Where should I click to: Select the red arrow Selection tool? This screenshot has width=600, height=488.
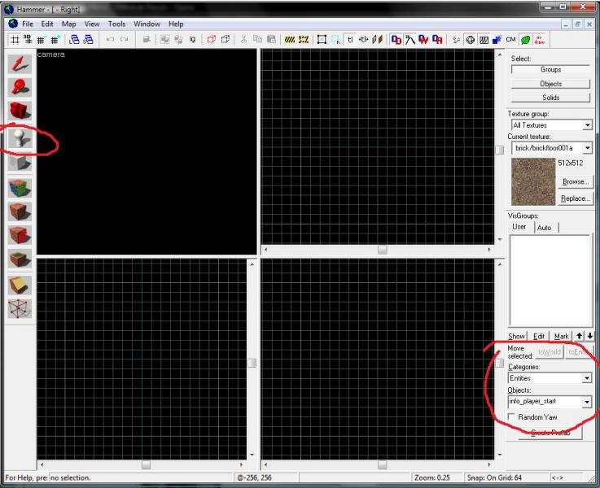click(x=19, y=62)
